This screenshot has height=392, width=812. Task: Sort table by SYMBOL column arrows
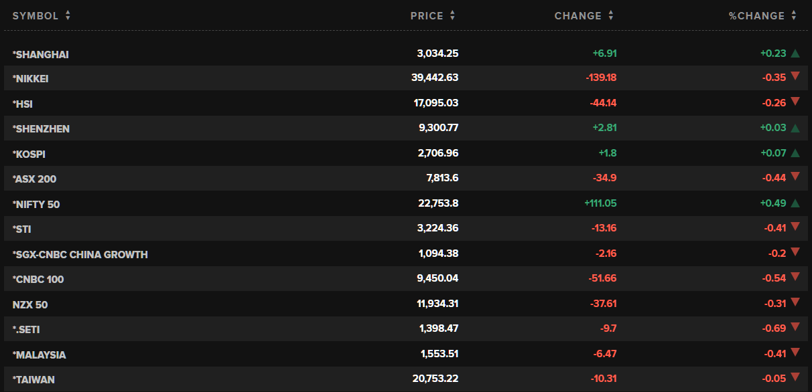68,15
